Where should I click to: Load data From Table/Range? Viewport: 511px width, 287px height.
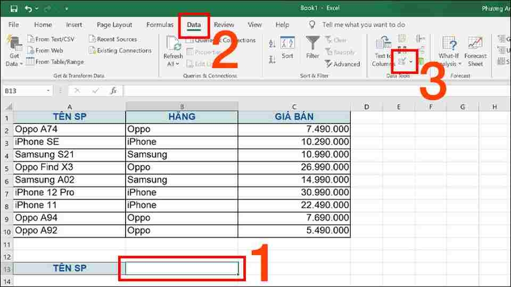(55, 62)
